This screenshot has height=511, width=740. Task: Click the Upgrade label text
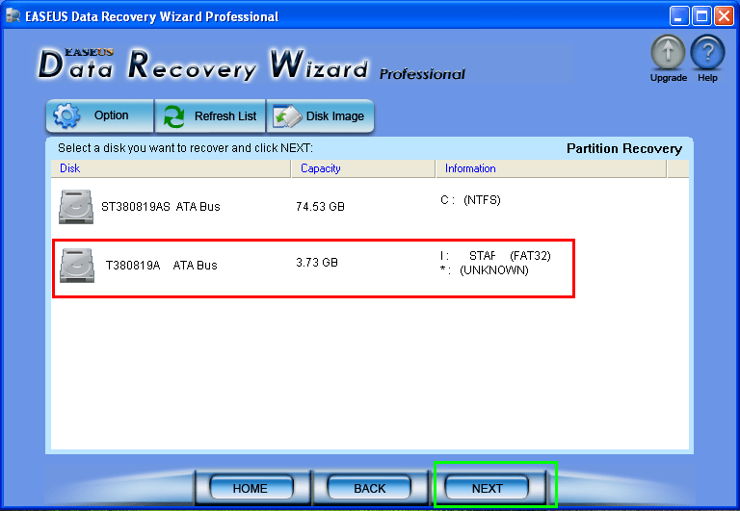pyautogui.click(x=669, y=78)
